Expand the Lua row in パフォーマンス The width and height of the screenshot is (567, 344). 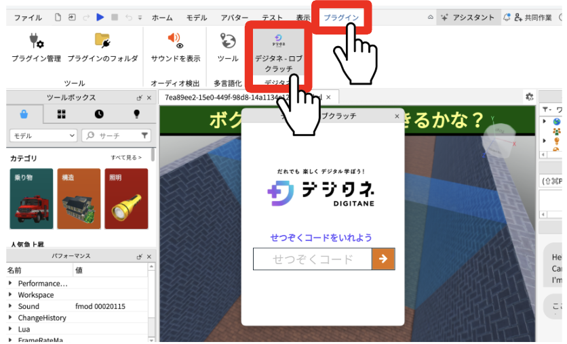click(x=10, y=329)
